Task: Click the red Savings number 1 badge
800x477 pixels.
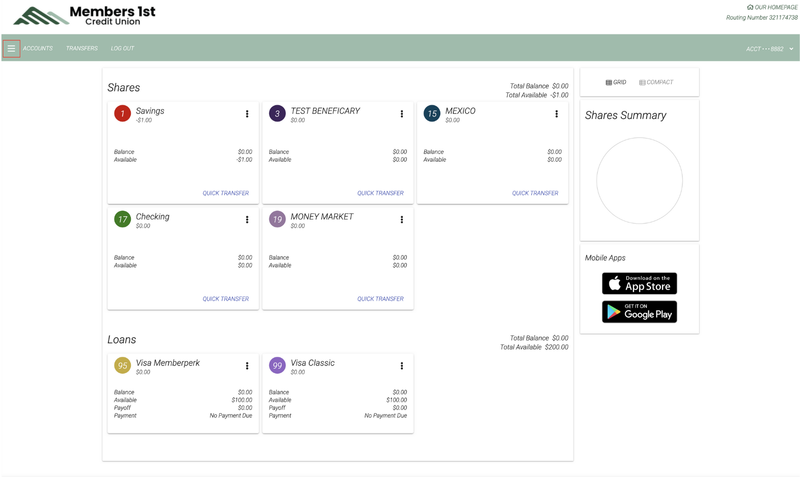Action: pyautogui.click(x=122, y=114)
